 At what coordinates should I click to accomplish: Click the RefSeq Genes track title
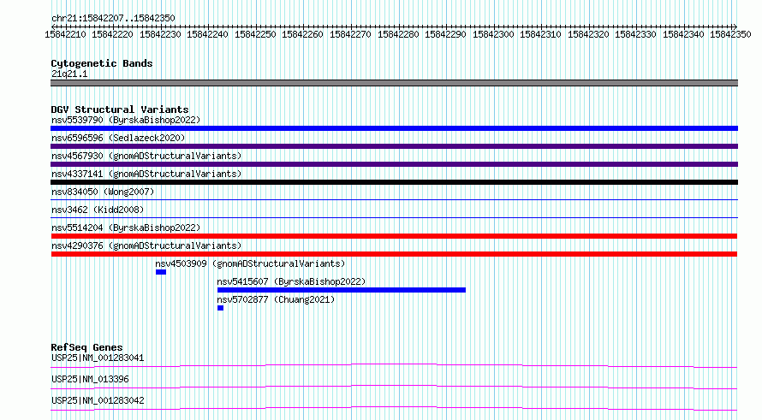point(86,347)
